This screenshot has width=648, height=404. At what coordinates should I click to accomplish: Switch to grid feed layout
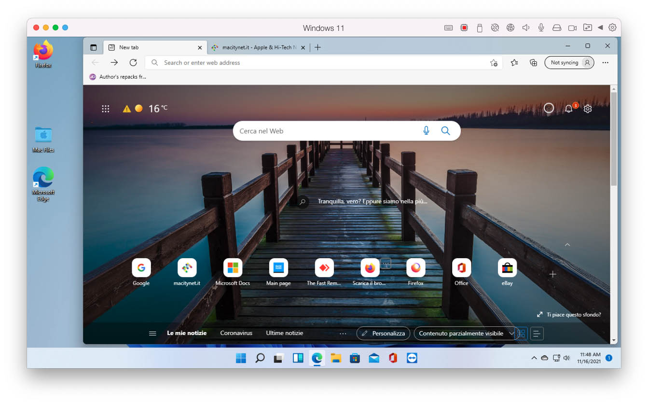pyautogui.click(x=522, y=334)
